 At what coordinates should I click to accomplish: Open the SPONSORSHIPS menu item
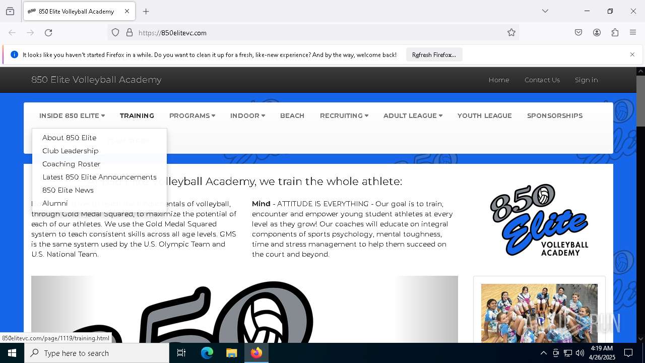tap(555, 115)
